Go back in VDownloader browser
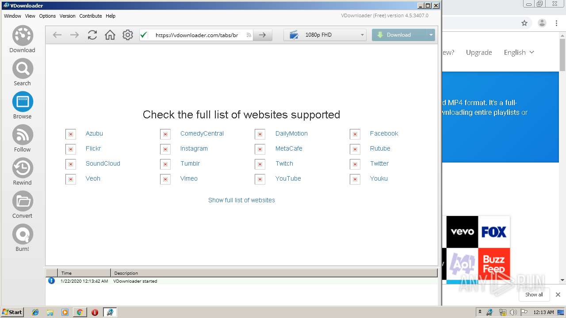566x318 pixels. click(57, 35)
